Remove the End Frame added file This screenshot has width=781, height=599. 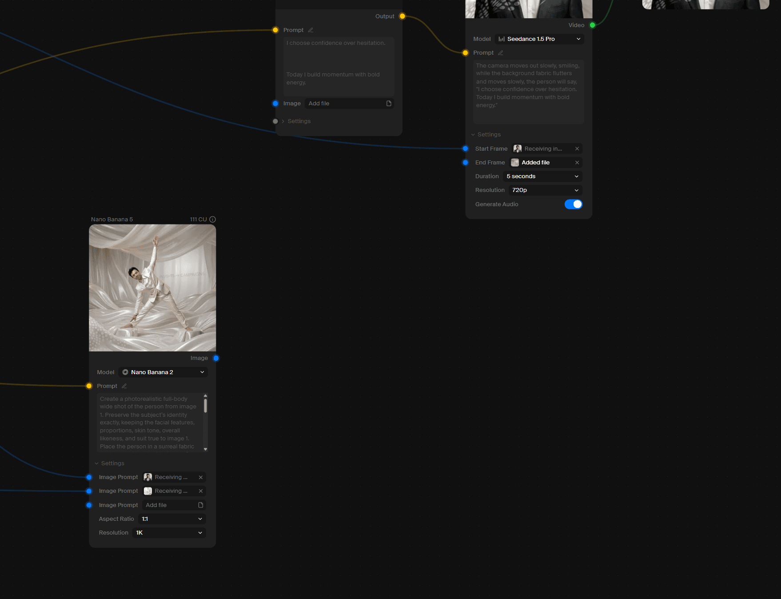click(x=577, y=163)
